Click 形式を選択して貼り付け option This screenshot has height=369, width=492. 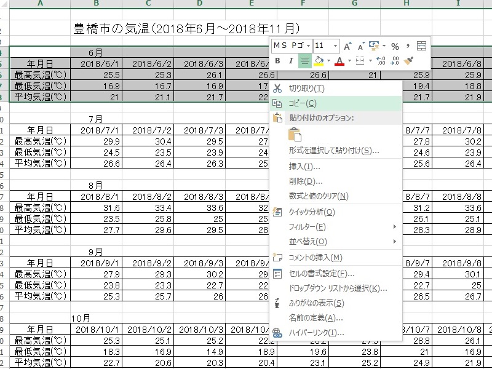pyautogui.click(x=333, y=150)
